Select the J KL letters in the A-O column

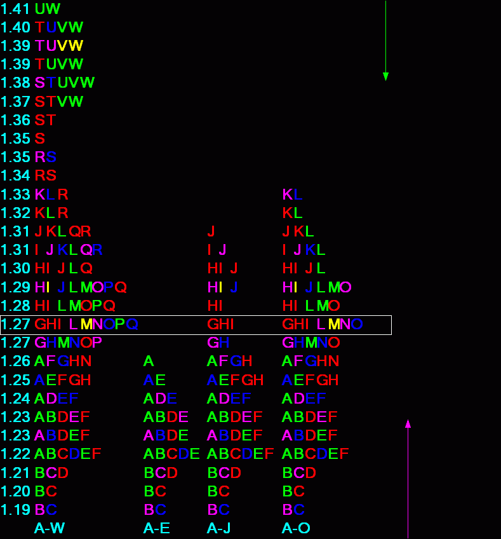pos(298,231)
